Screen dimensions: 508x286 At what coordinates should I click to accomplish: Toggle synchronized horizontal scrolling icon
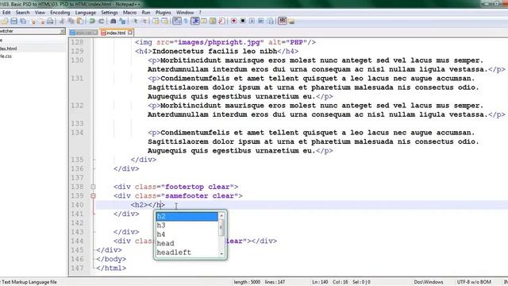click(165, 21)
